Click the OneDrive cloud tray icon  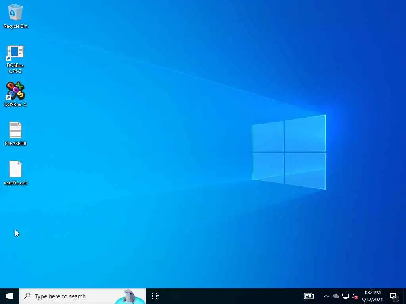point(336,296)
